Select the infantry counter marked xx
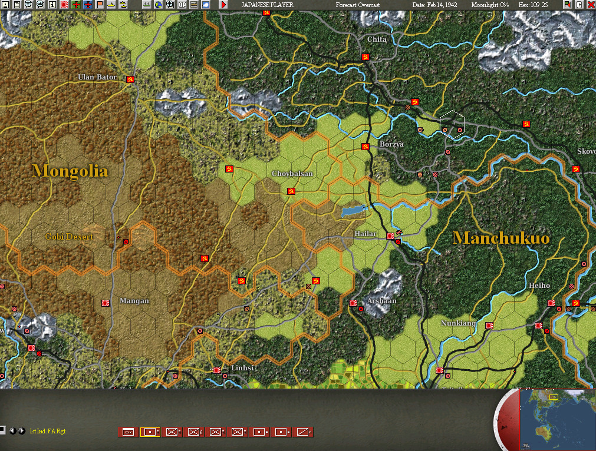Viewport: 596px width, 451px height. pyautogui.click(x=194, y=432)
